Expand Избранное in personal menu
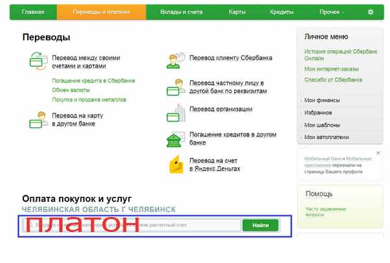This screenshot has height=263, width=390. [x=318, y=113]
